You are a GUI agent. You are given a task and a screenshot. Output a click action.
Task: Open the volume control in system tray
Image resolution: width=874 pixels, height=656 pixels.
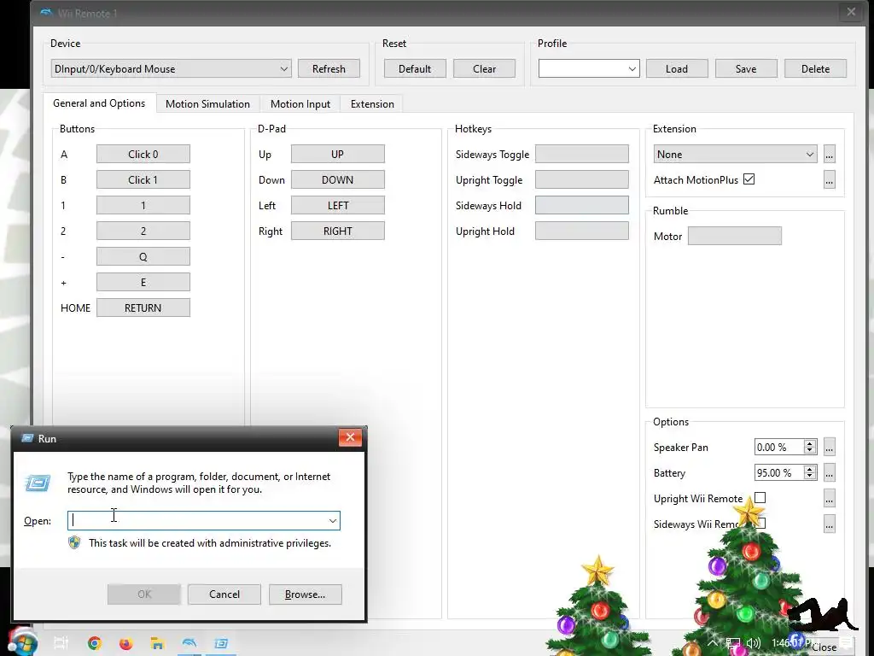click(x=754, y=643)
